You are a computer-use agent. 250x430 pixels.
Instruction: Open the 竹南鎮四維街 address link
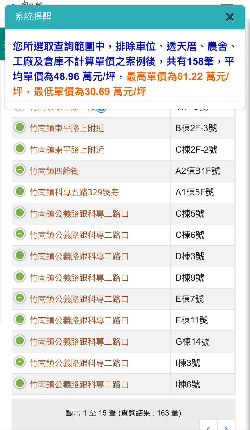[54, 171]
